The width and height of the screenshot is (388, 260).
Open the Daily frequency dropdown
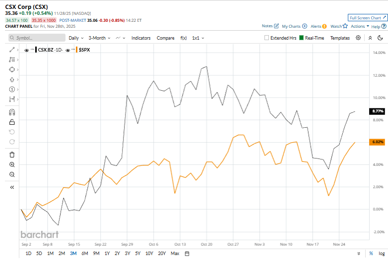coord(76,38)
